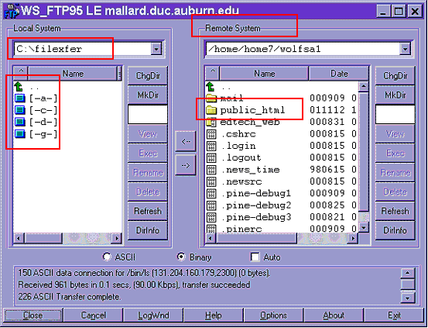
Task: Select the [-g-] drive icon
Action: click(19, 134)
